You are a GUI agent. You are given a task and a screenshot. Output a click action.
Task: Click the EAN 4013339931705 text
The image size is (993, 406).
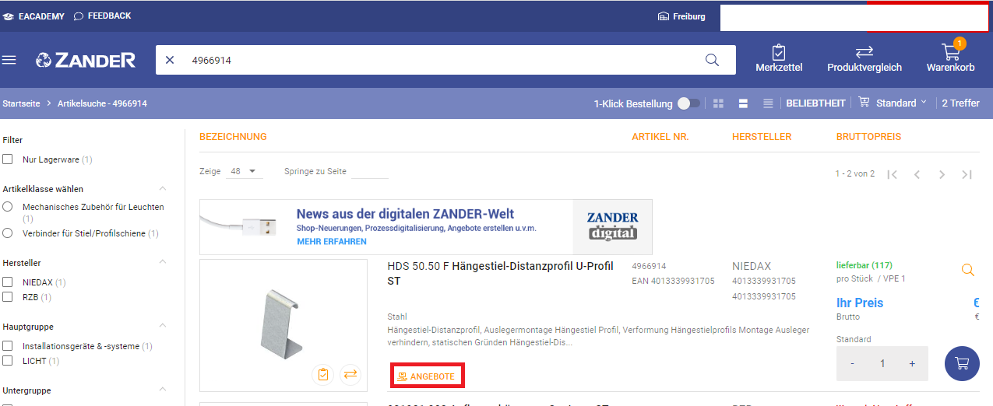click(673, 281)
